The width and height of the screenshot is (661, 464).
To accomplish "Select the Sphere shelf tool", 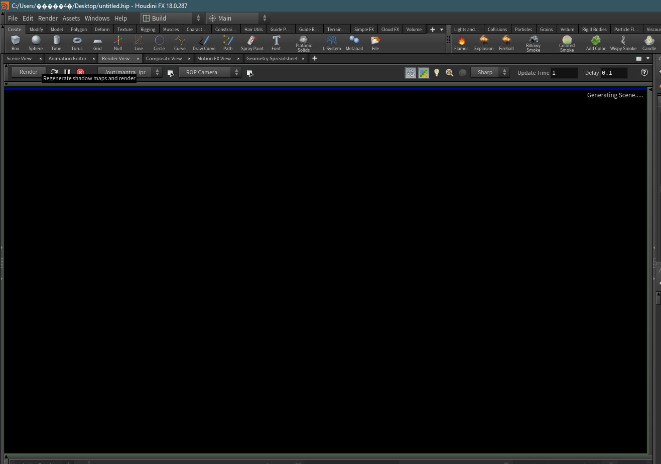I will coord(36,43).
